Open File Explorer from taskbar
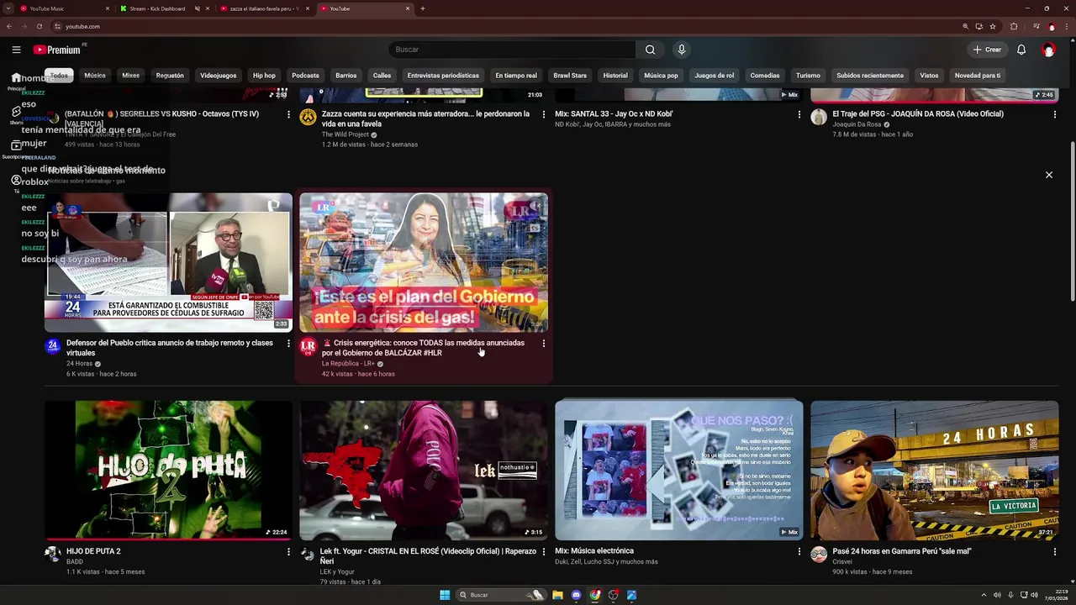This screenshot has width=1076, height=605. pyautogui.click(x=557, y=595)
